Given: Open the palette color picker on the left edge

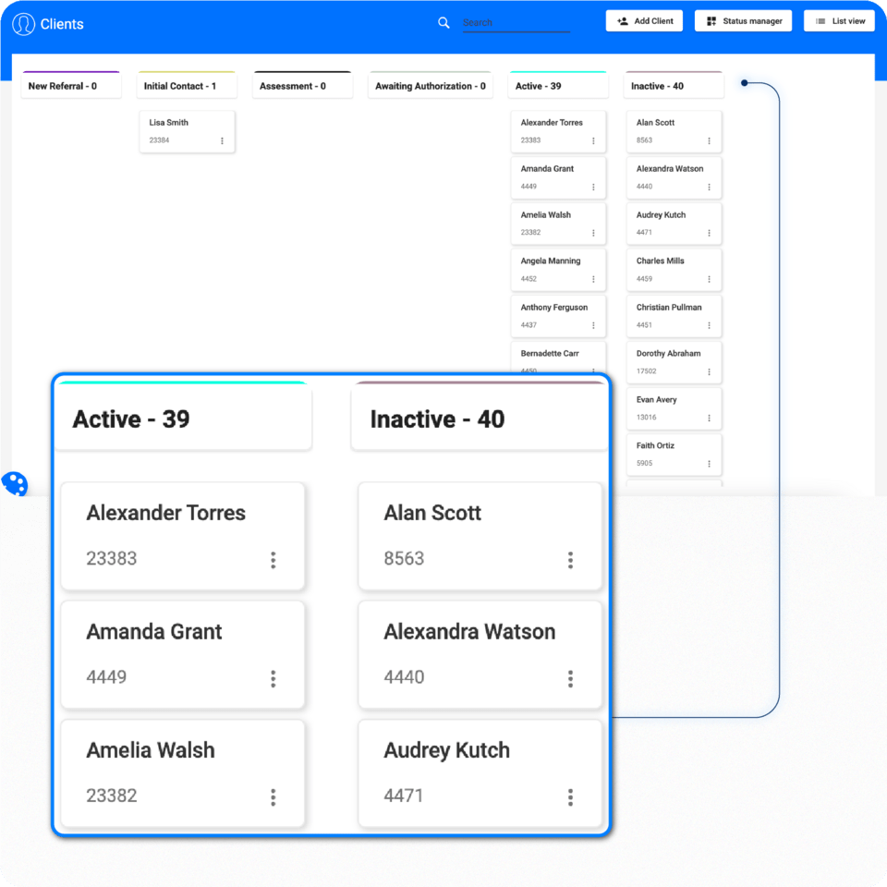Looking at the screenshot, I should [15, 484].
